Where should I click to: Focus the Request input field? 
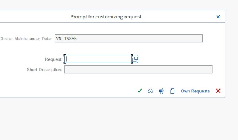(x=98, y=59)
